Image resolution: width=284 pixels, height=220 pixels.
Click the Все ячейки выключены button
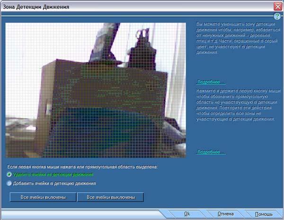tap(110, 197)
